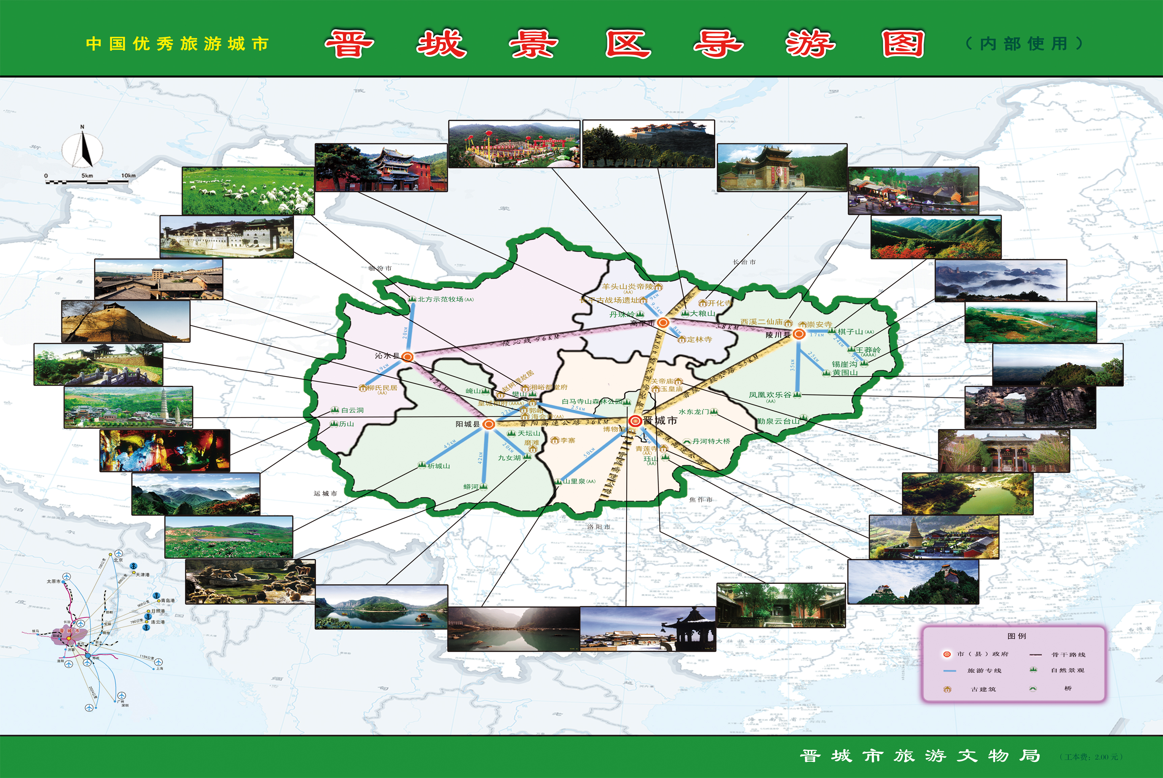Click the 太原市 airplane icon
This screenshot has width=1163, height=778.
pyautogui.click(x=67, y=577)
